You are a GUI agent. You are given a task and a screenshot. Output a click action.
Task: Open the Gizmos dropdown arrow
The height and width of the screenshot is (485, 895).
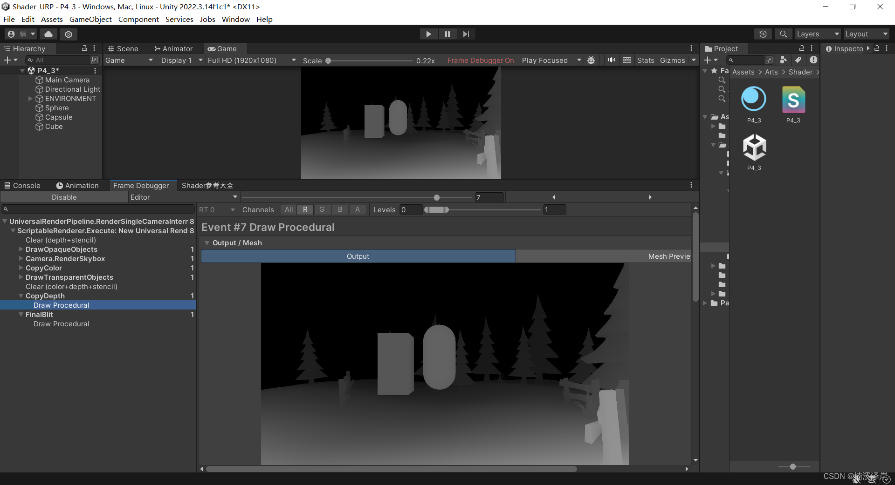pyautogui.click(x=694, y=61)
